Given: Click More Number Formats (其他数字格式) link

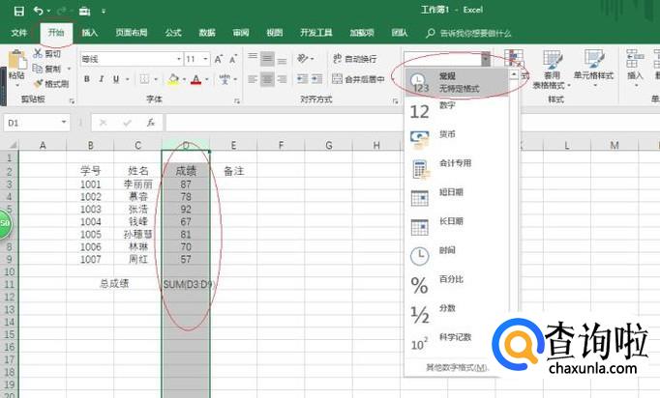Looking at the screenshot, I should pos(458,367).
